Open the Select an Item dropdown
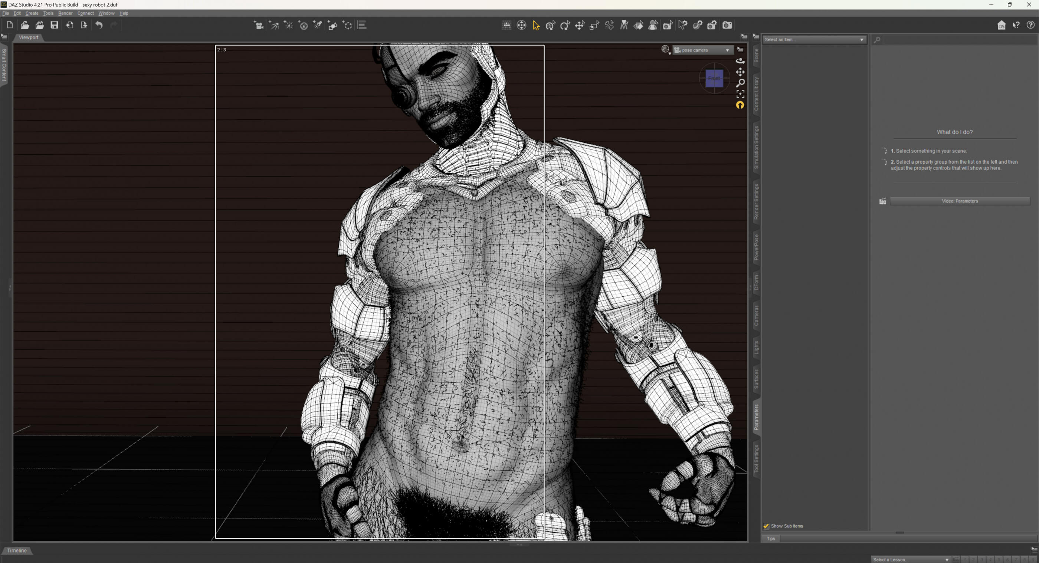 click(x=814, y=39)
